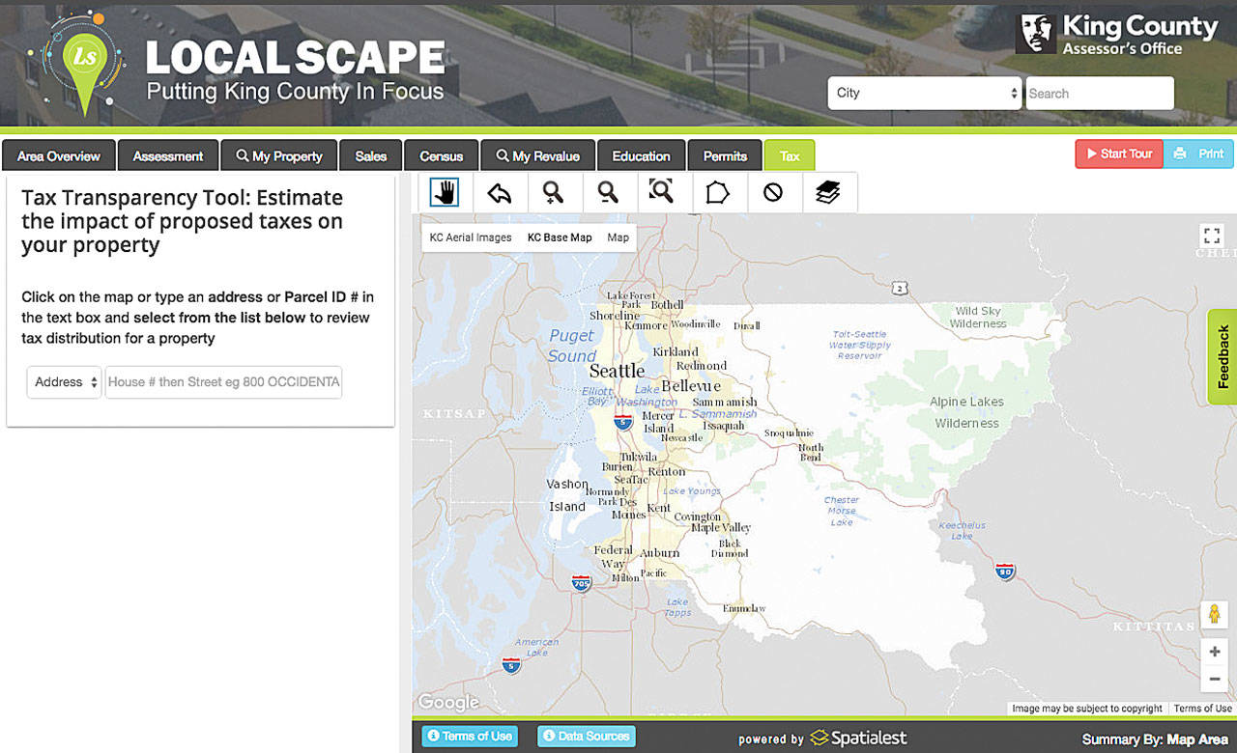Screen dimensions: 1237x753
Task: Open the Permits tab
Action: (725, 154)
